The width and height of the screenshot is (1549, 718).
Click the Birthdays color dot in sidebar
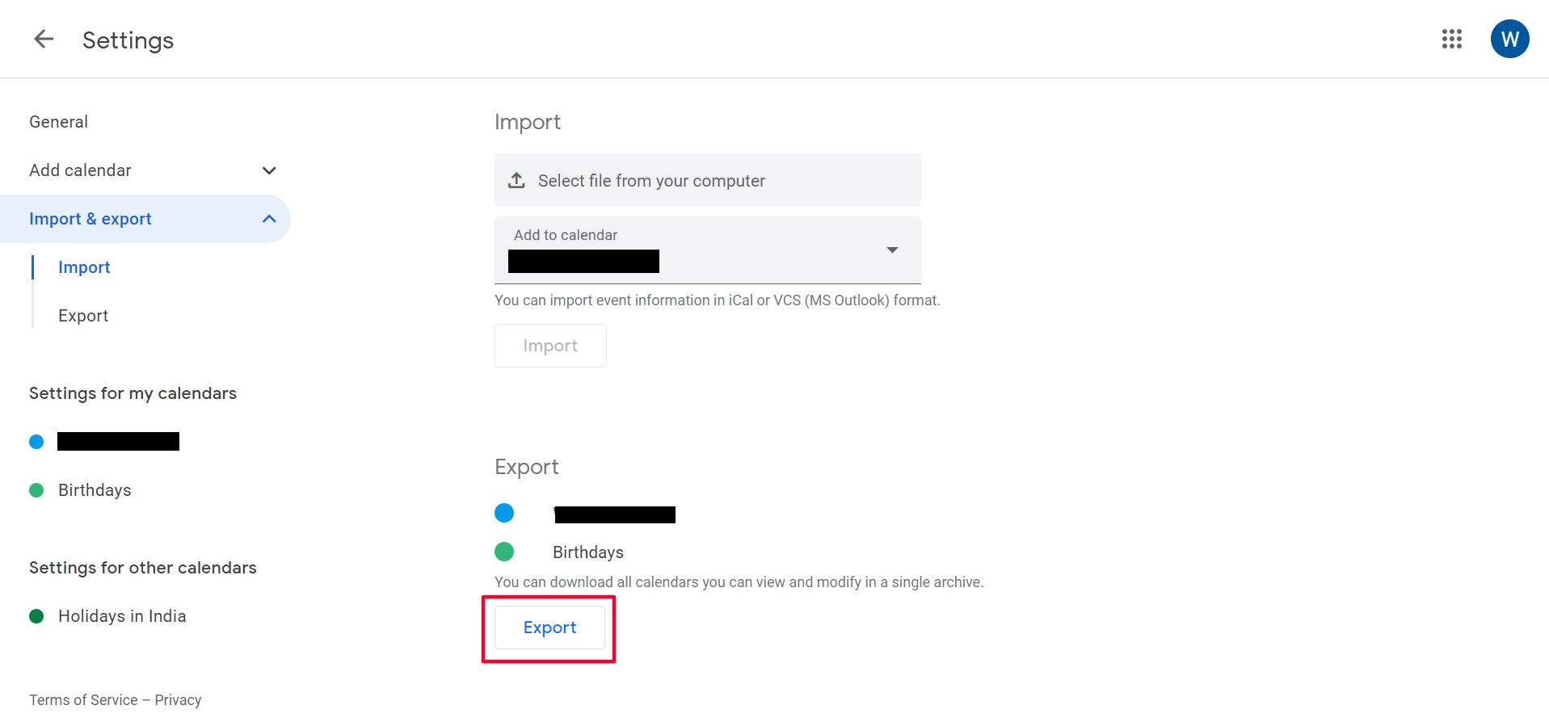pyautogui.click(x=36, y=490)
